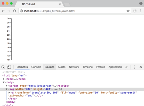Open the Chrome three-dot menu
Viewport: 144px width, 106px height.
[x=140, y=11]
